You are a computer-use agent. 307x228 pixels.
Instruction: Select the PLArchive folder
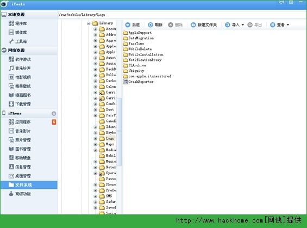tap(135, 65)
